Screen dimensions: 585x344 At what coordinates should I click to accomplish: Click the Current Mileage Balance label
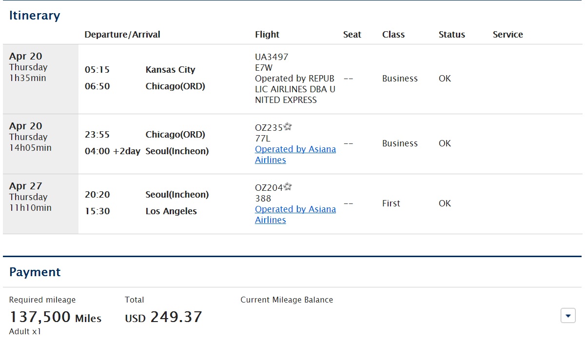[287, 300]
